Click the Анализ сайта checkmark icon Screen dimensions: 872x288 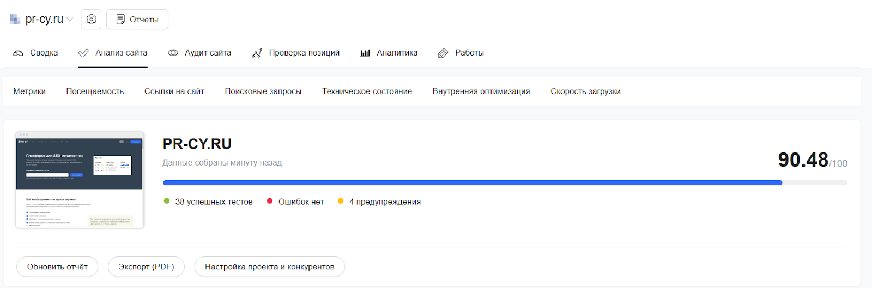[83, 53]
